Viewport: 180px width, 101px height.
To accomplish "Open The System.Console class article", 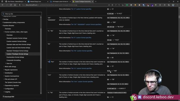I will click(x=13, y=82).
